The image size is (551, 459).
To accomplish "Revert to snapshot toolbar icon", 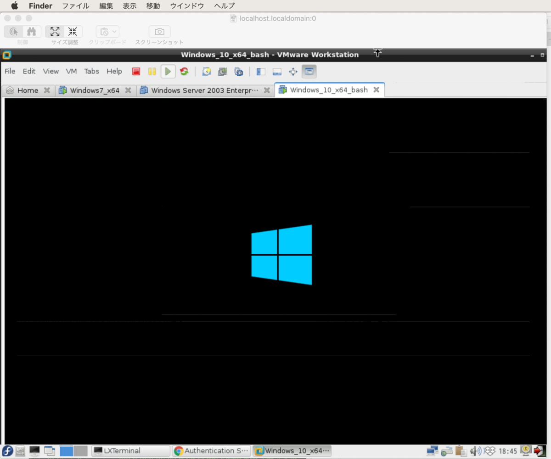I will coord(223,72).
